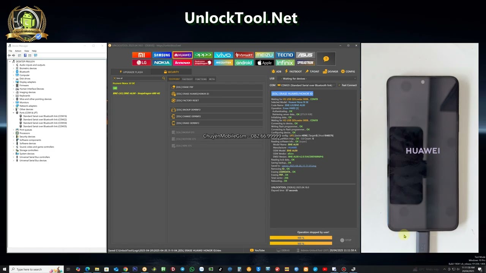Open the Action menu in Device Manager
Screen dimensions: 486x273
[18, 51]
